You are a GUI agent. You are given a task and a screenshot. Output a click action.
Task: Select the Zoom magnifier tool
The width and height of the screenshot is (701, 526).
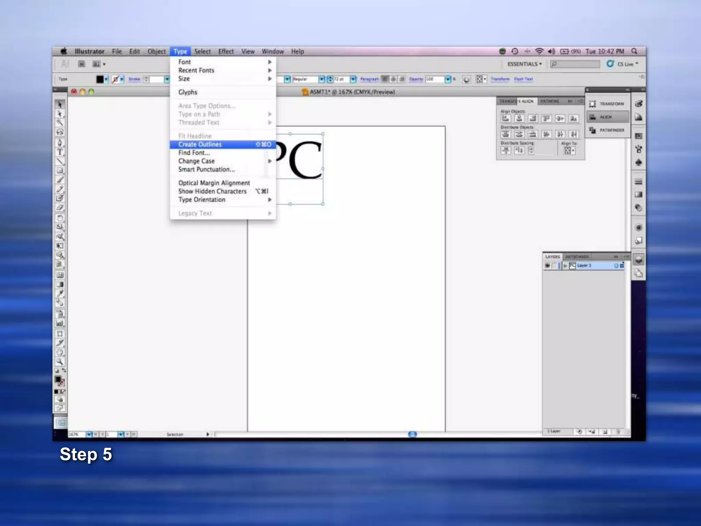(x=60, y=362)
